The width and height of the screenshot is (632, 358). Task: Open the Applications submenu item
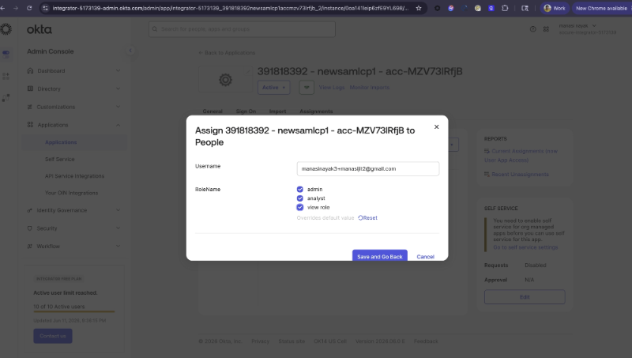[61, 142]
